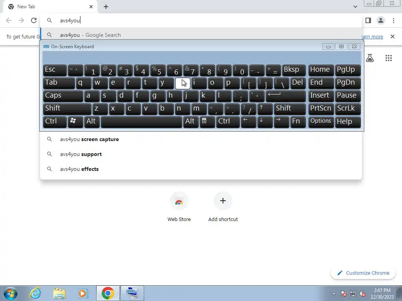Image resolution: width=402 pixels, height=301 pixels.
Task: Choose the avs4you support suggestion
Action: pyautogui.click(x=201, y=154)
